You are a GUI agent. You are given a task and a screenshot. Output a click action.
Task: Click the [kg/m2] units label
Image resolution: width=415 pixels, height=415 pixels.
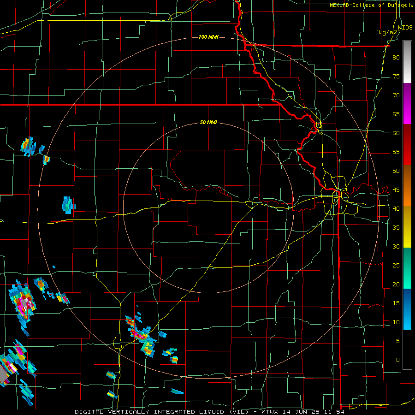[388, 32]
